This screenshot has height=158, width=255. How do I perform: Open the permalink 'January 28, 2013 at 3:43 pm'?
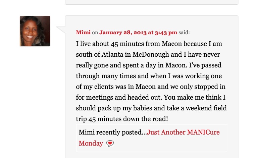click(x=138, y=33)
